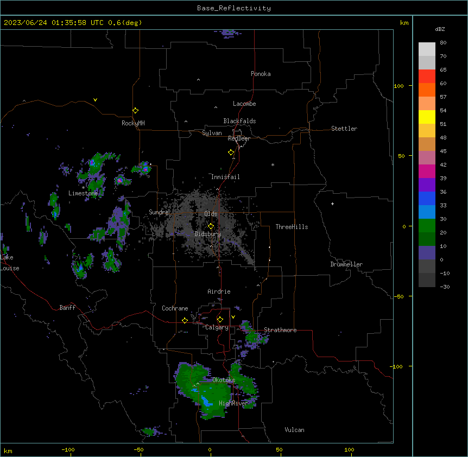Viewport: 468px width, 457px height.
Task: Click the Okotoks label
Action: (x=224, y=380)
